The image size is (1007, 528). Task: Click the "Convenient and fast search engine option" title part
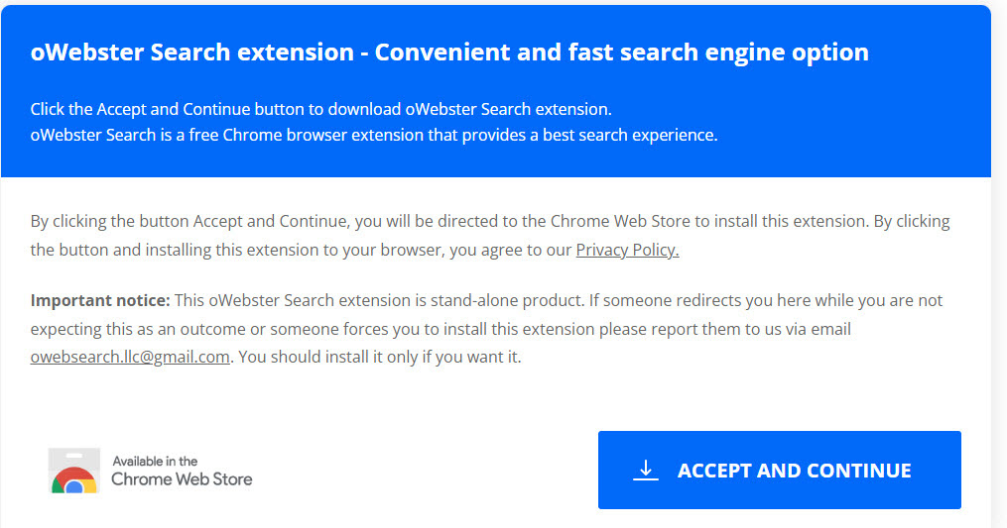(x=622, y=52)
